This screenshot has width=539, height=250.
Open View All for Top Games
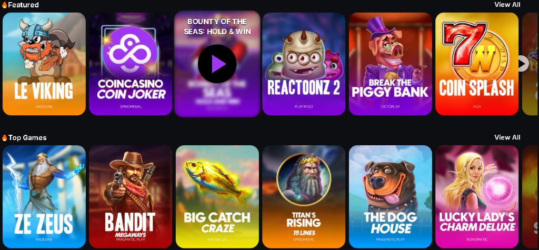click(507, 137)
